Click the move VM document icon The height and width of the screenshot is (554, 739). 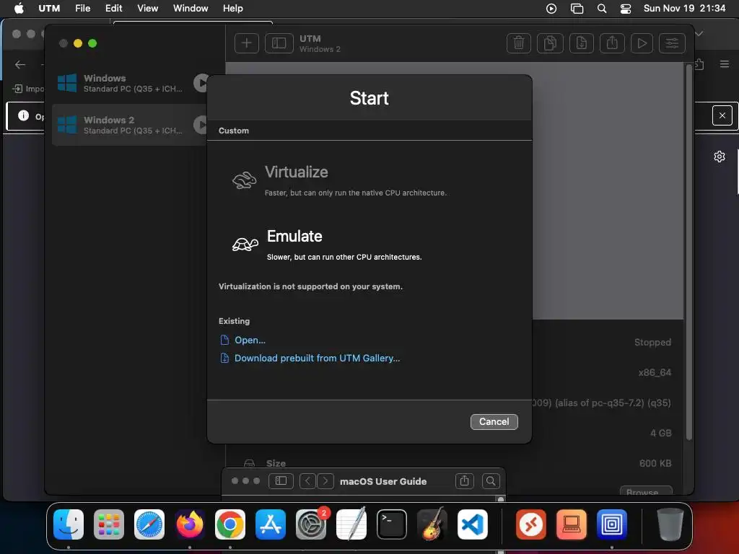click(x=581, y=43)
